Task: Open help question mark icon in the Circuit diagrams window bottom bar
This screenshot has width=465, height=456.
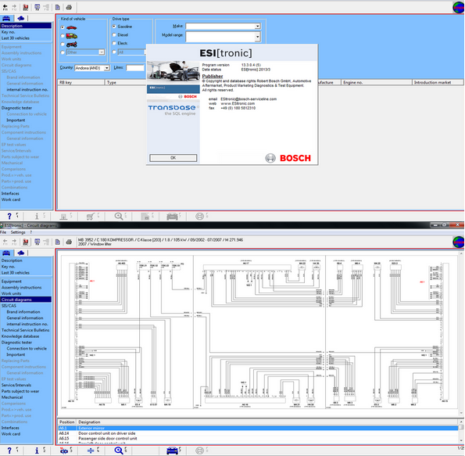Action: pyautogui.click(x=9, y=451)
